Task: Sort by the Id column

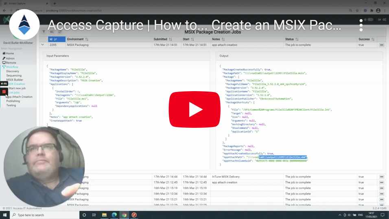Action: tap(57, 39)
